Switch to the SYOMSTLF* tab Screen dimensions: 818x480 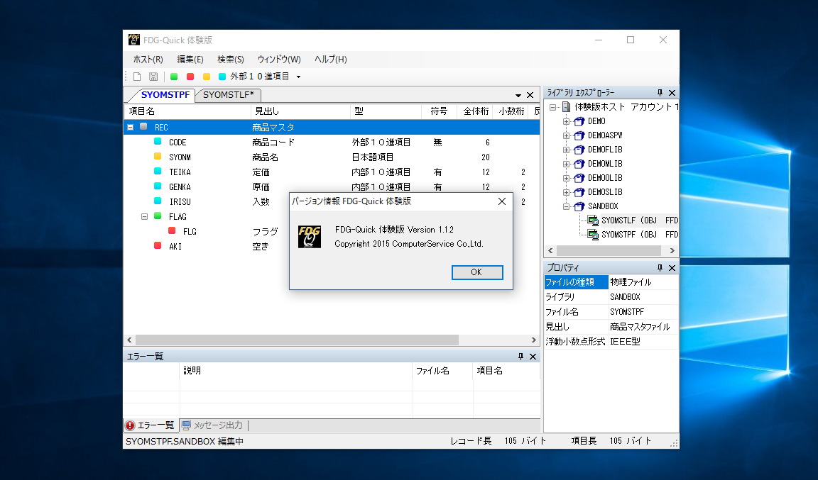click(229, 95)
